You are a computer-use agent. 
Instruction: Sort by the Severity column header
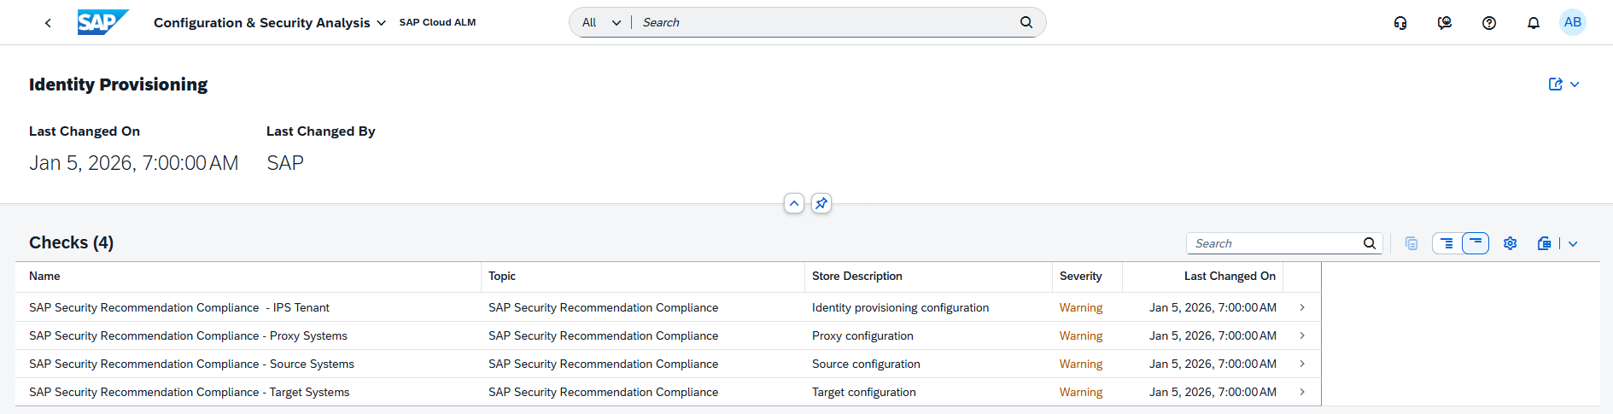point(1080,276)
